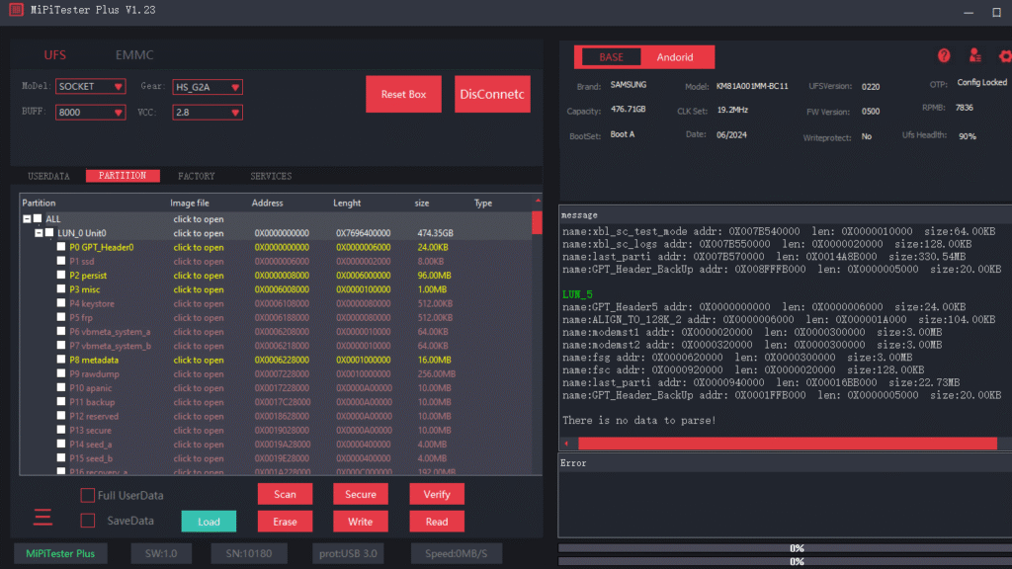The height and width of the screenshot is (569, 1012).
Task: Click 'click to open' for P2 persist
Action: (198, 276)
